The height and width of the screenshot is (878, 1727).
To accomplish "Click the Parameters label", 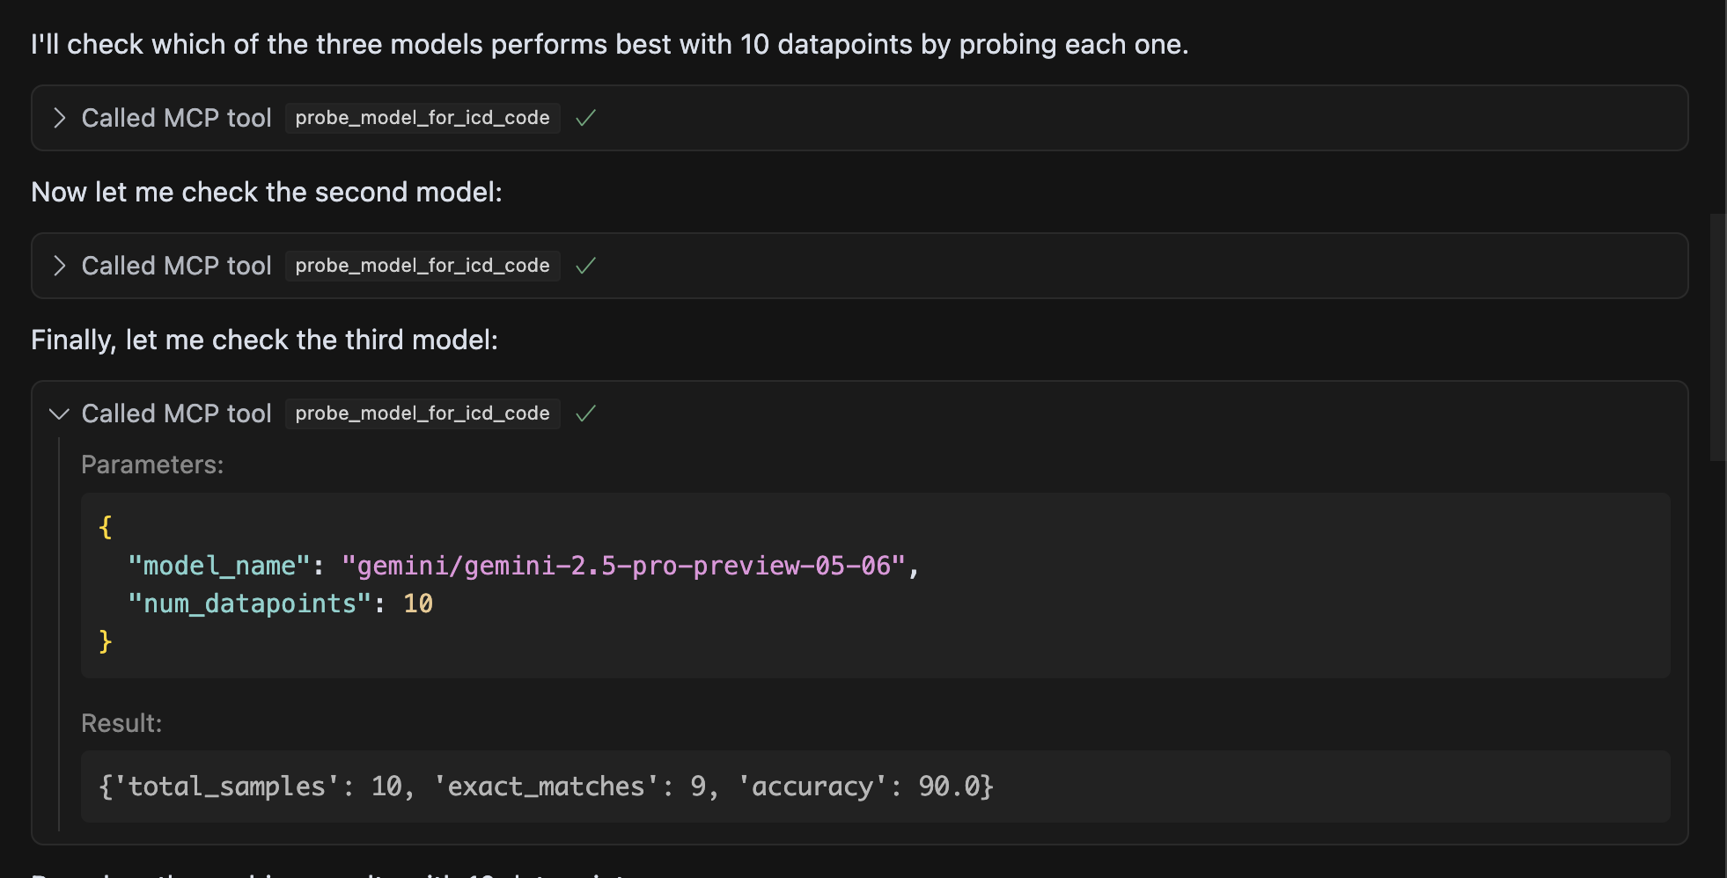I will click(152, 465).
